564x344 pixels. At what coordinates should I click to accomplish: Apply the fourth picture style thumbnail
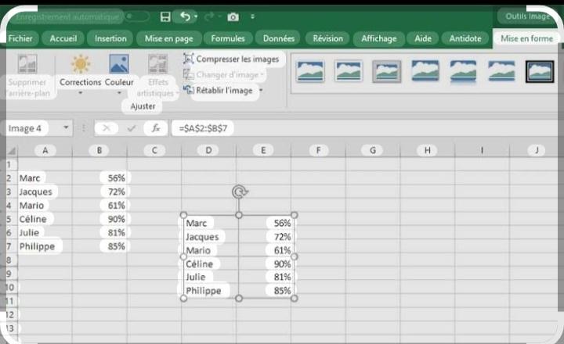425,70
